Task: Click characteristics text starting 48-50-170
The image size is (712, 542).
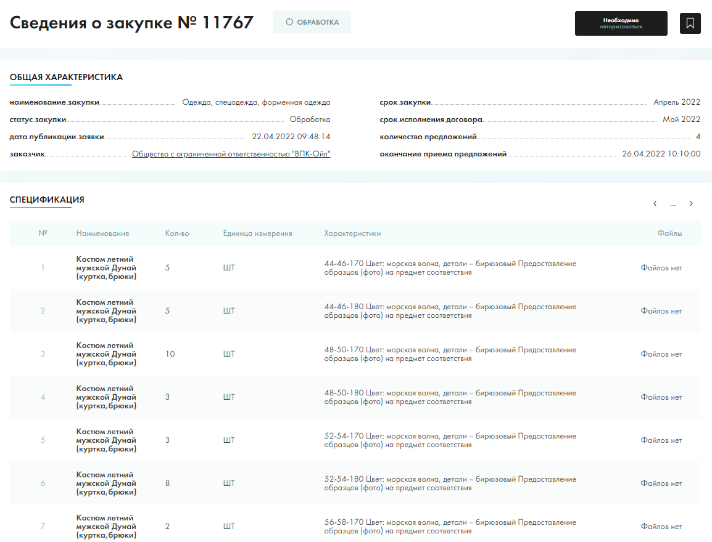Action: click(450, 354)
